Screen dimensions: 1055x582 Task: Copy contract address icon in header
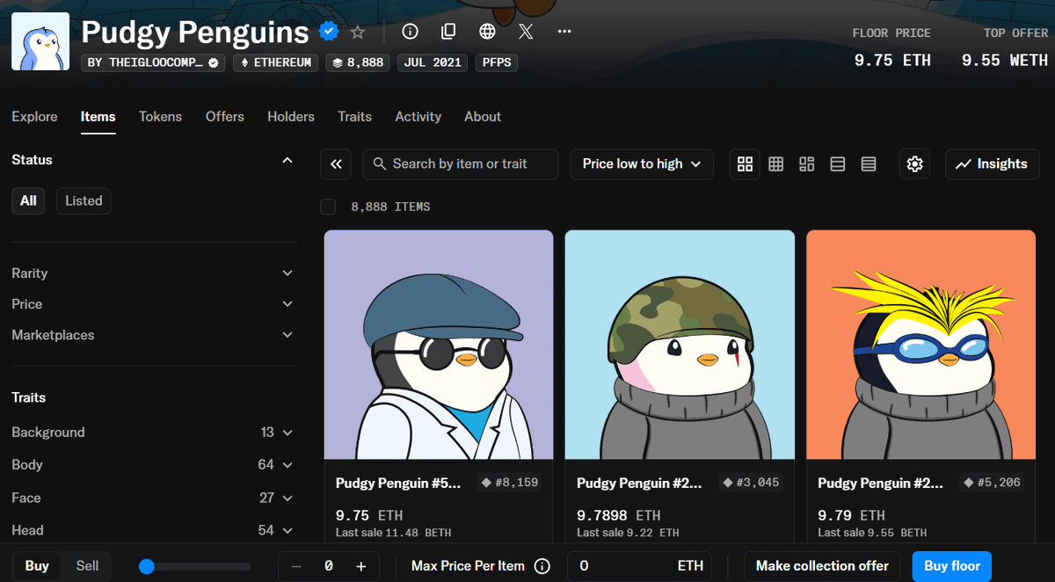pyautogui.click(x=448, y=32)
